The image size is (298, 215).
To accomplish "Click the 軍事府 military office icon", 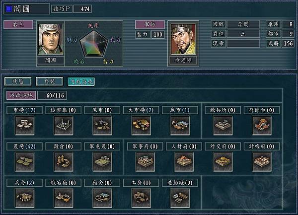I will 145,162.
